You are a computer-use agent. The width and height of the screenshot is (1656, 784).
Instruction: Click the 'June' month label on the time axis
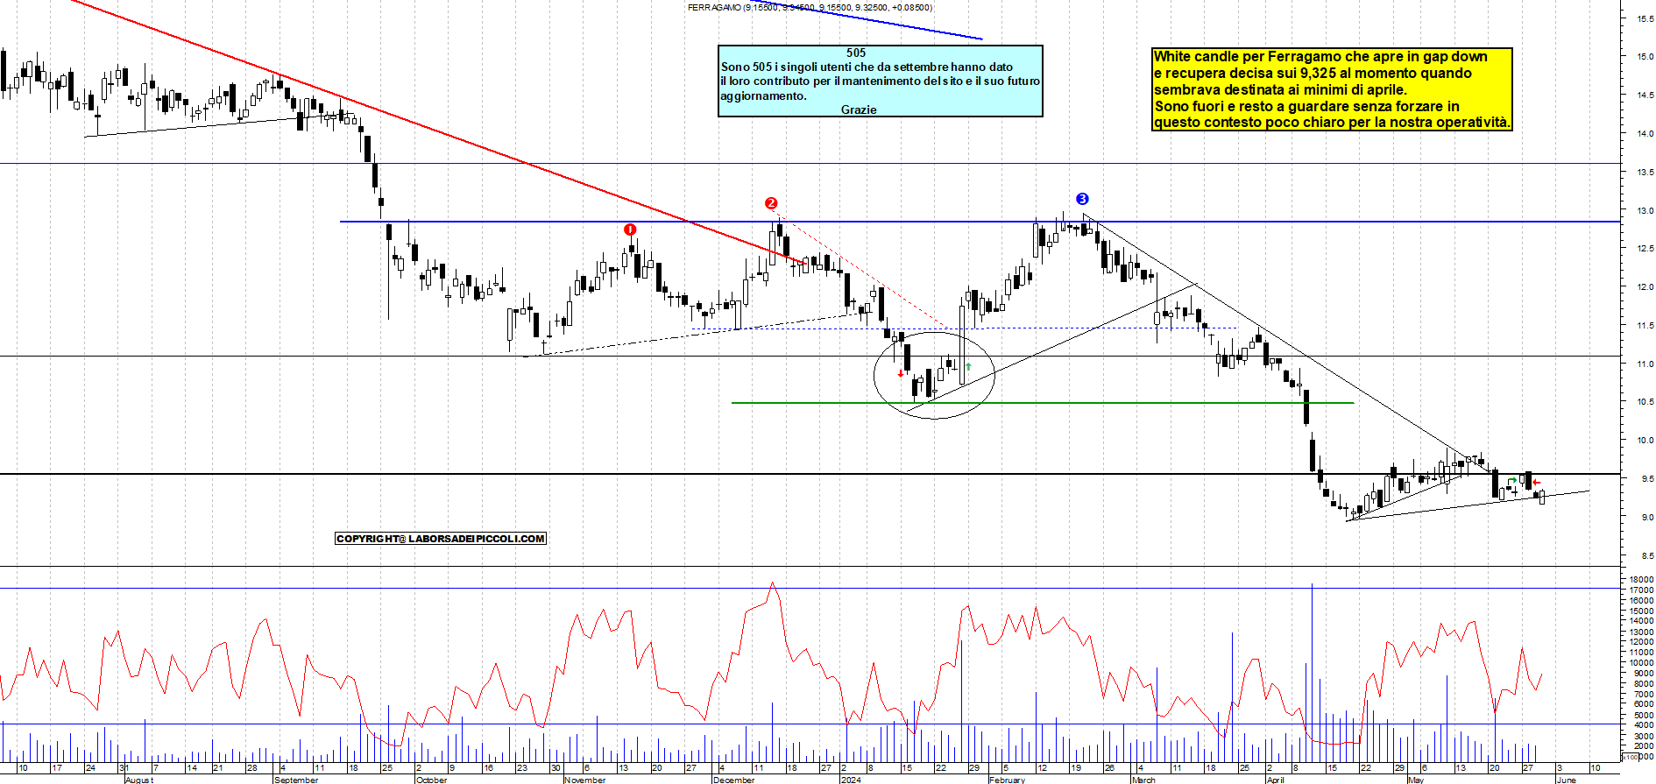tap(1567, 780)
